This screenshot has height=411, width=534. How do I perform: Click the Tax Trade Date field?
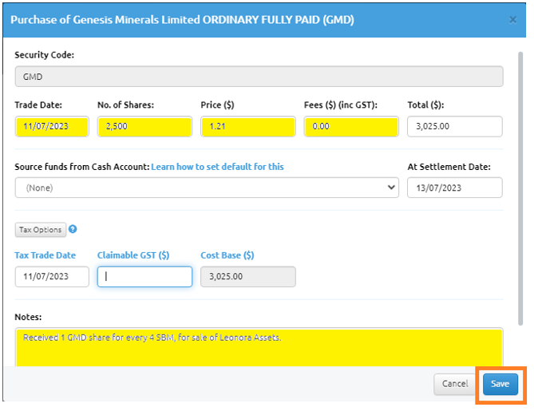click(52, 276)
